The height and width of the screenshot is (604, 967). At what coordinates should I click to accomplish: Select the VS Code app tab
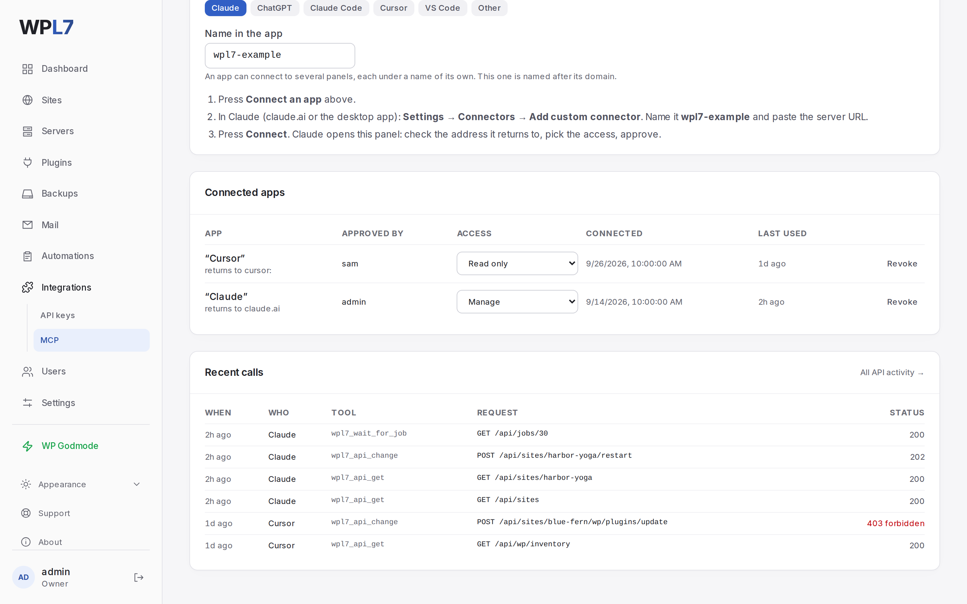(x=442, y=8)
